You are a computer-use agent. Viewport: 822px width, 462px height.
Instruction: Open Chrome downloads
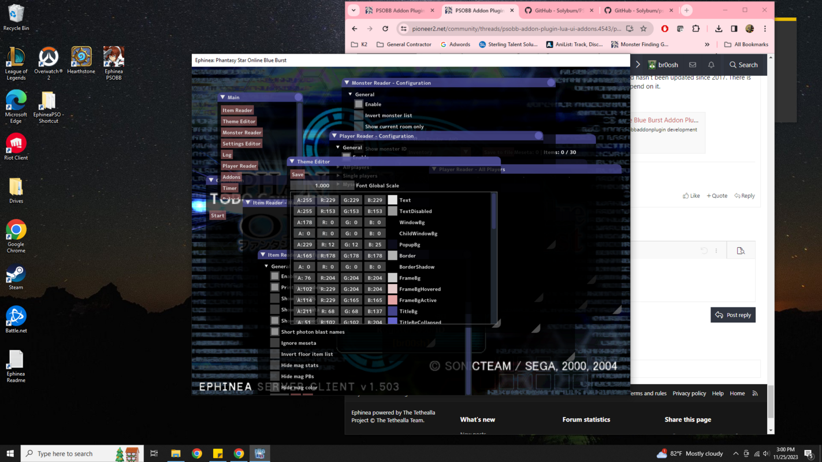(719, 29)
